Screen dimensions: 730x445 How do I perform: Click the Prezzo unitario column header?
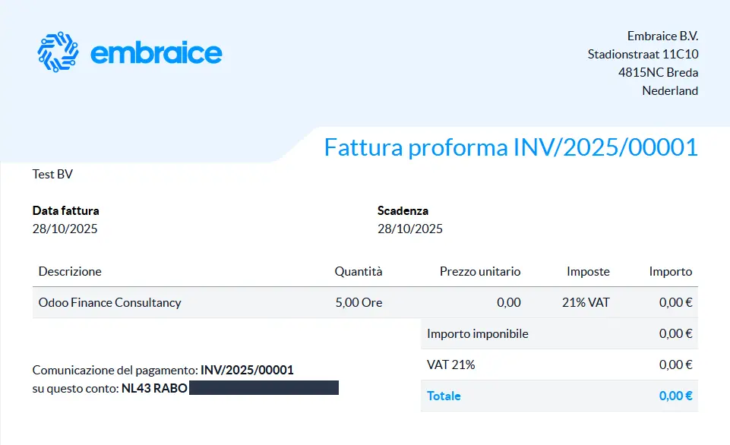coord(480,271)
